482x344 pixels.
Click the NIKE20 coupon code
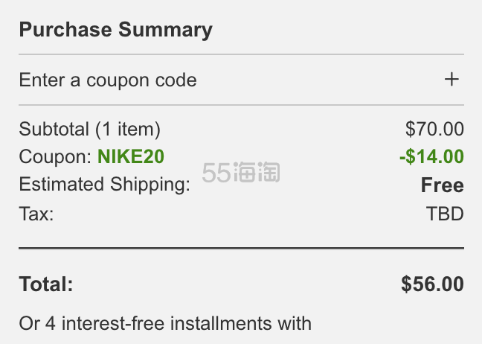click(131, 157)
